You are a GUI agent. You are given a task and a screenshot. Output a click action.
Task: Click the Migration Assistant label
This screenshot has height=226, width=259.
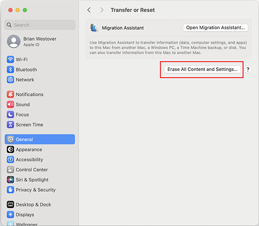tap(123, 28)
